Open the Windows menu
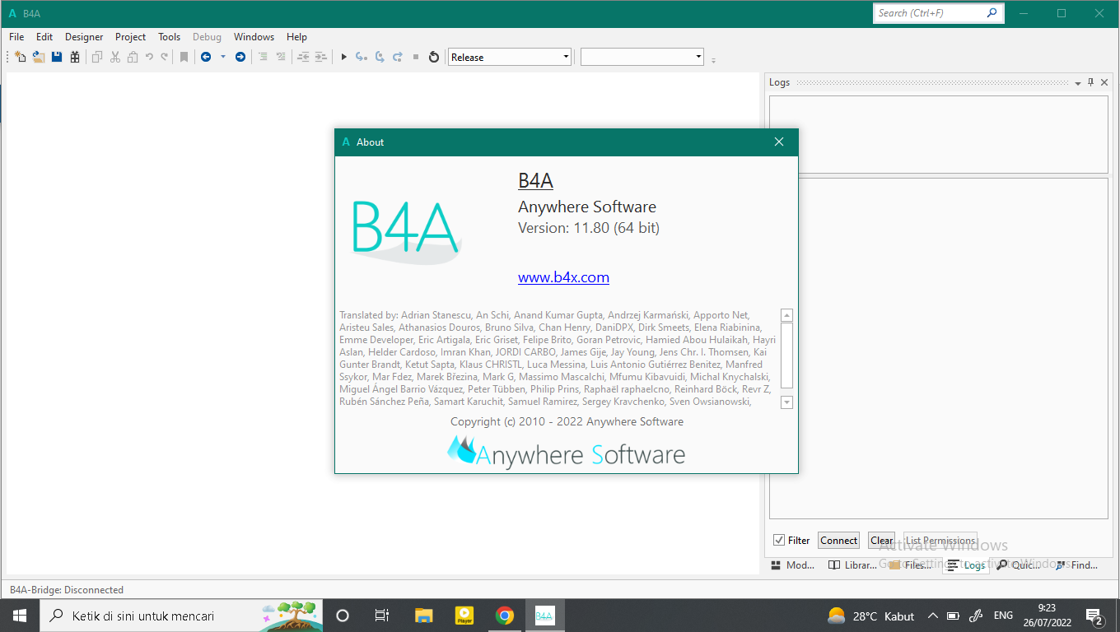Screen dimensions: 1120x632 254,37
